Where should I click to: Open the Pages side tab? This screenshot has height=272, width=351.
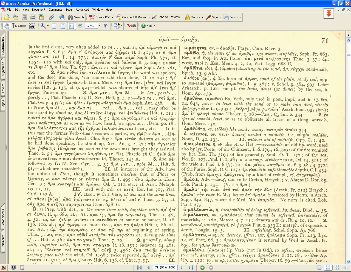3,104
